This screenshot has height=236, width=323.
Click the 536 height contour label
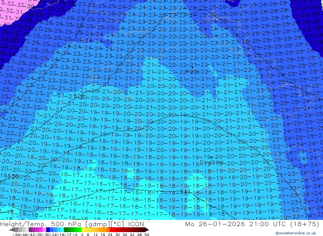tap(13, 176)
